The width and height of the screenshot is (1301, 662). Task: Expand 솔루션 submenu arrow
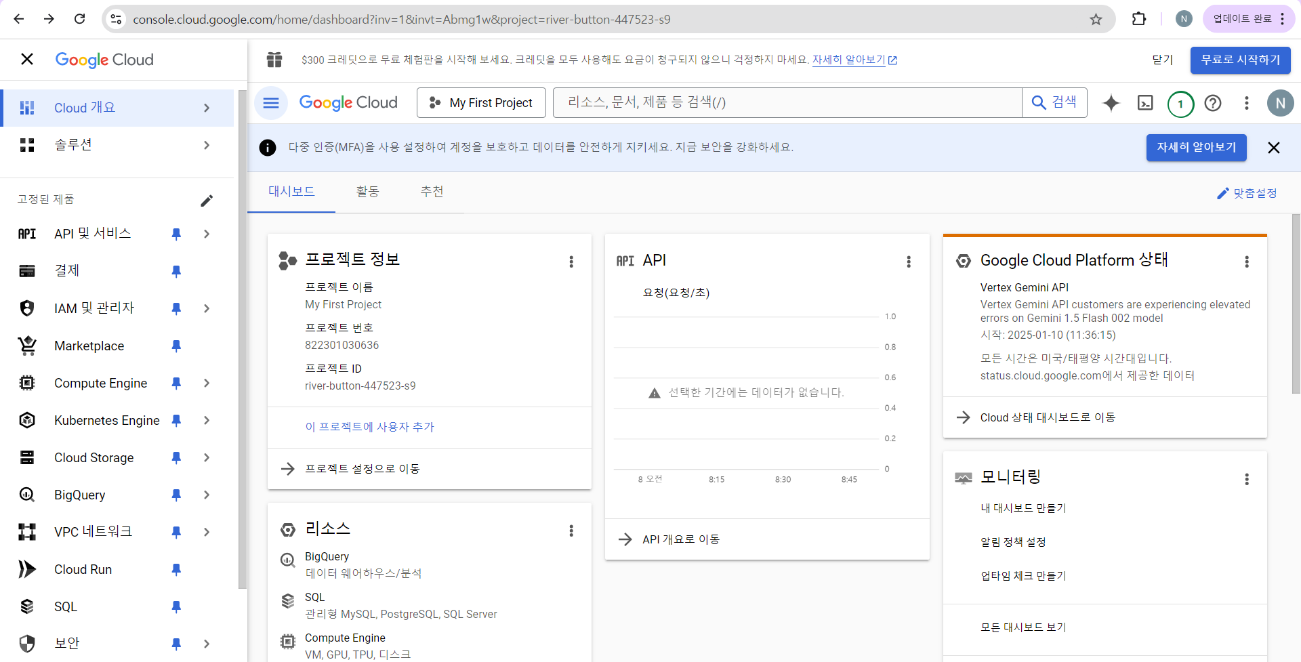pos(207,145)
